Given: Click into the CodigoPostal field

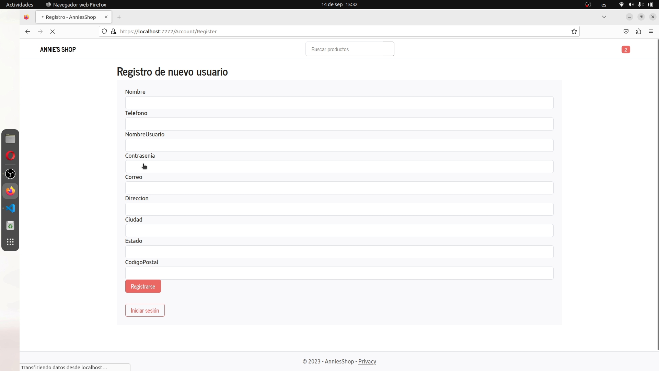Looking at the screenshot, I should pos(339,273).
